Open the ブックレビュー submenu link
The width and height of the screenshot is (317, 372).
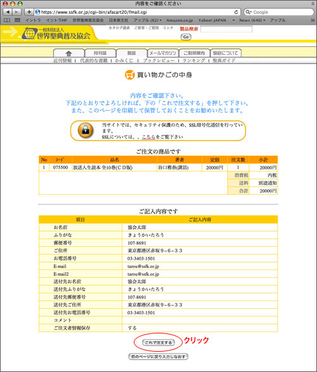click(158, 61)
